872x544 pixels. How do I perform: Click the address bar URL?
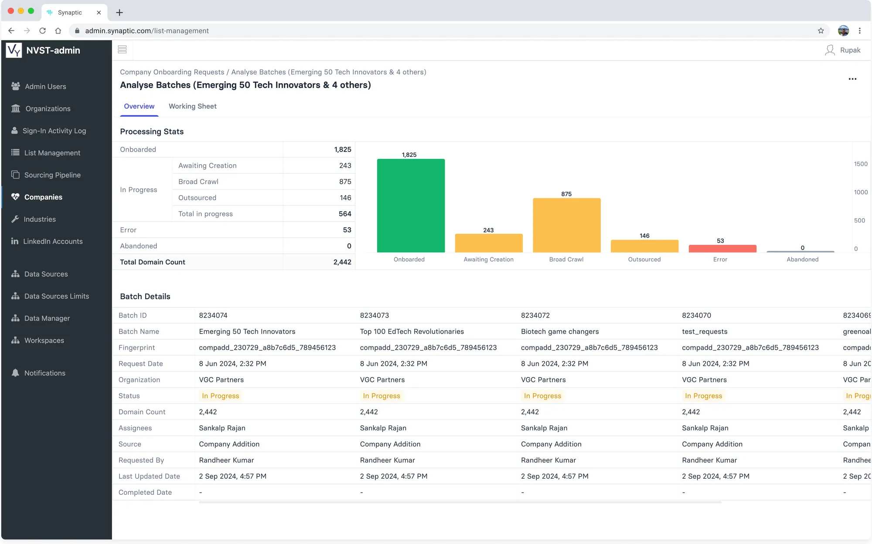tap(147, 30)
